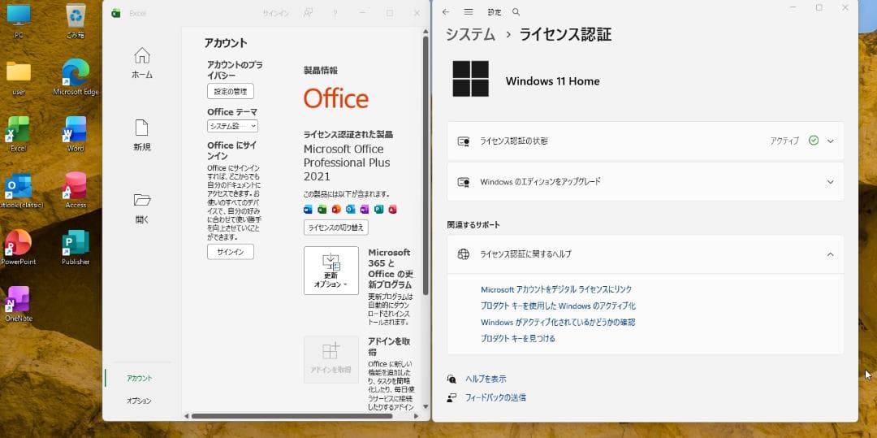Open Settings hamburger navigation menu

coord(469,11)
